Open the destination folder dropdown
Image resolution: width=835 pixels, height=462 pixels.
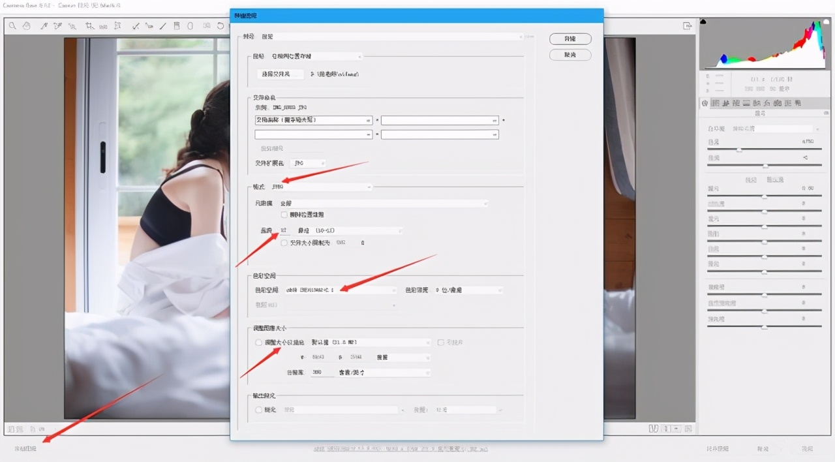coord(315,57)
